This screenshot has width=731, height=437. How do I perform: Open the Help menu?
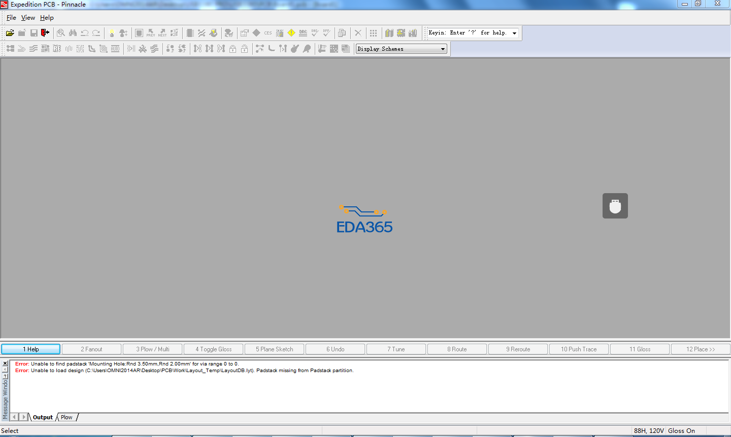pyautogui.click(x=47, y=18)
